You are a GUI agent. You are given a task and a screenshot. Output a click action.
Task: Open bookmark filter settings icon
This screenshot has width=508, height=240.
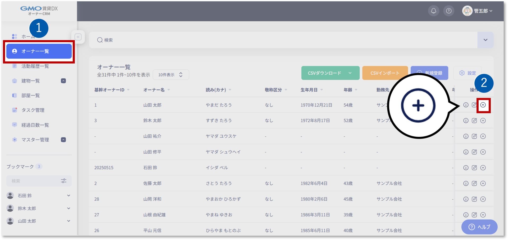[x=63, y=181]
